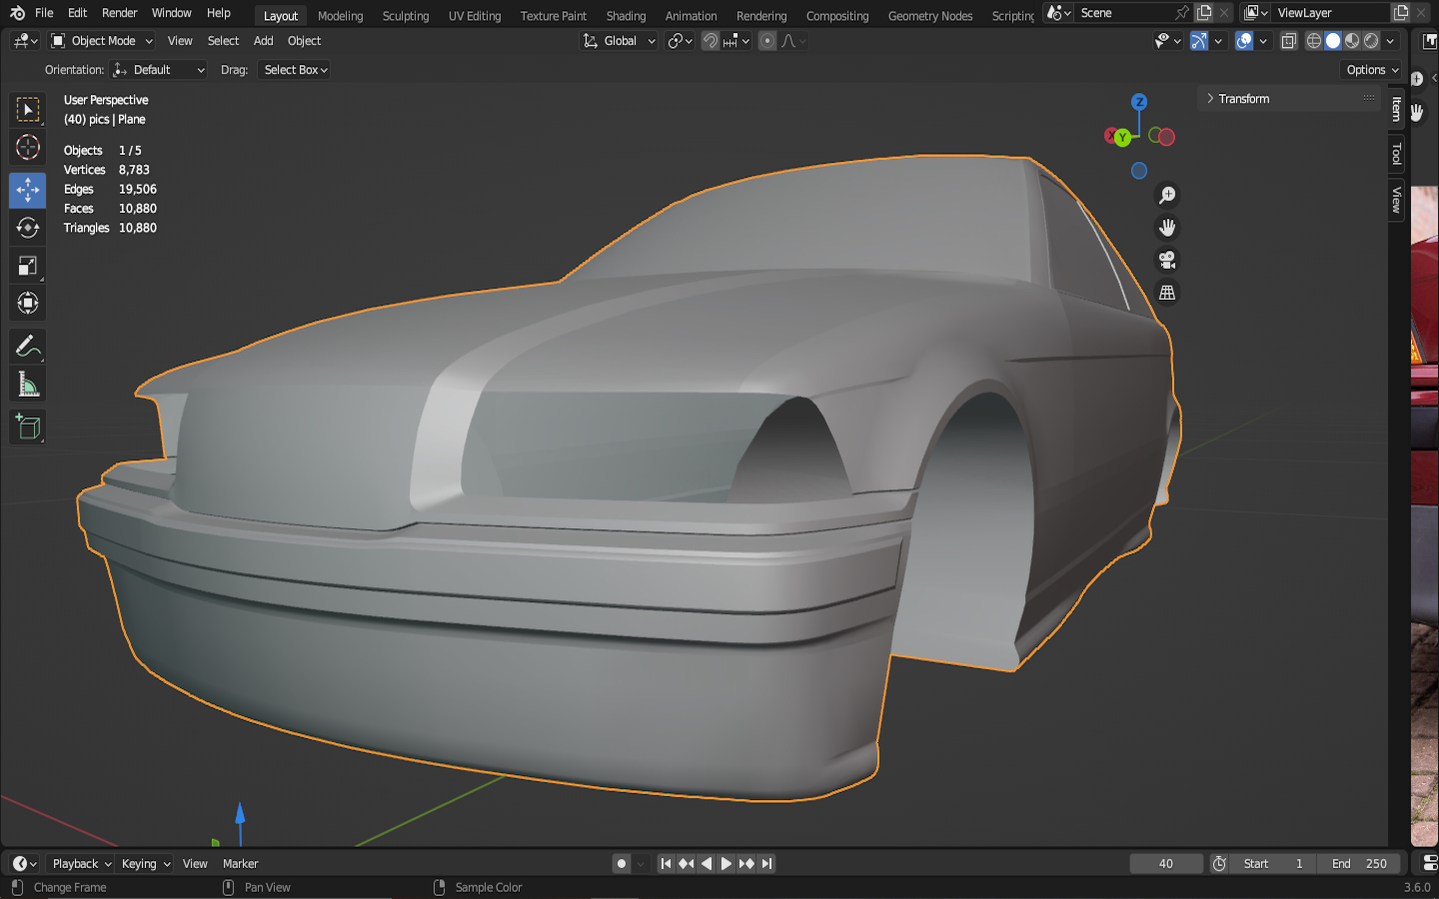This screenshot has width=1439, height=899.
Task: Click the Add Cube tool
Action: (x=27, y=428)
